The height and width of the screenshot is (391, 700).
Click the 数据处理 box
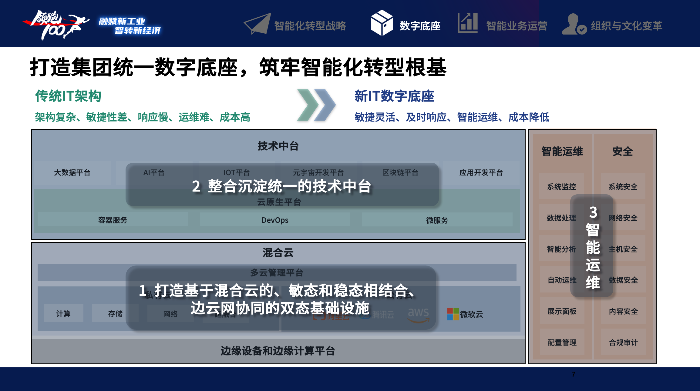(562, 217)
